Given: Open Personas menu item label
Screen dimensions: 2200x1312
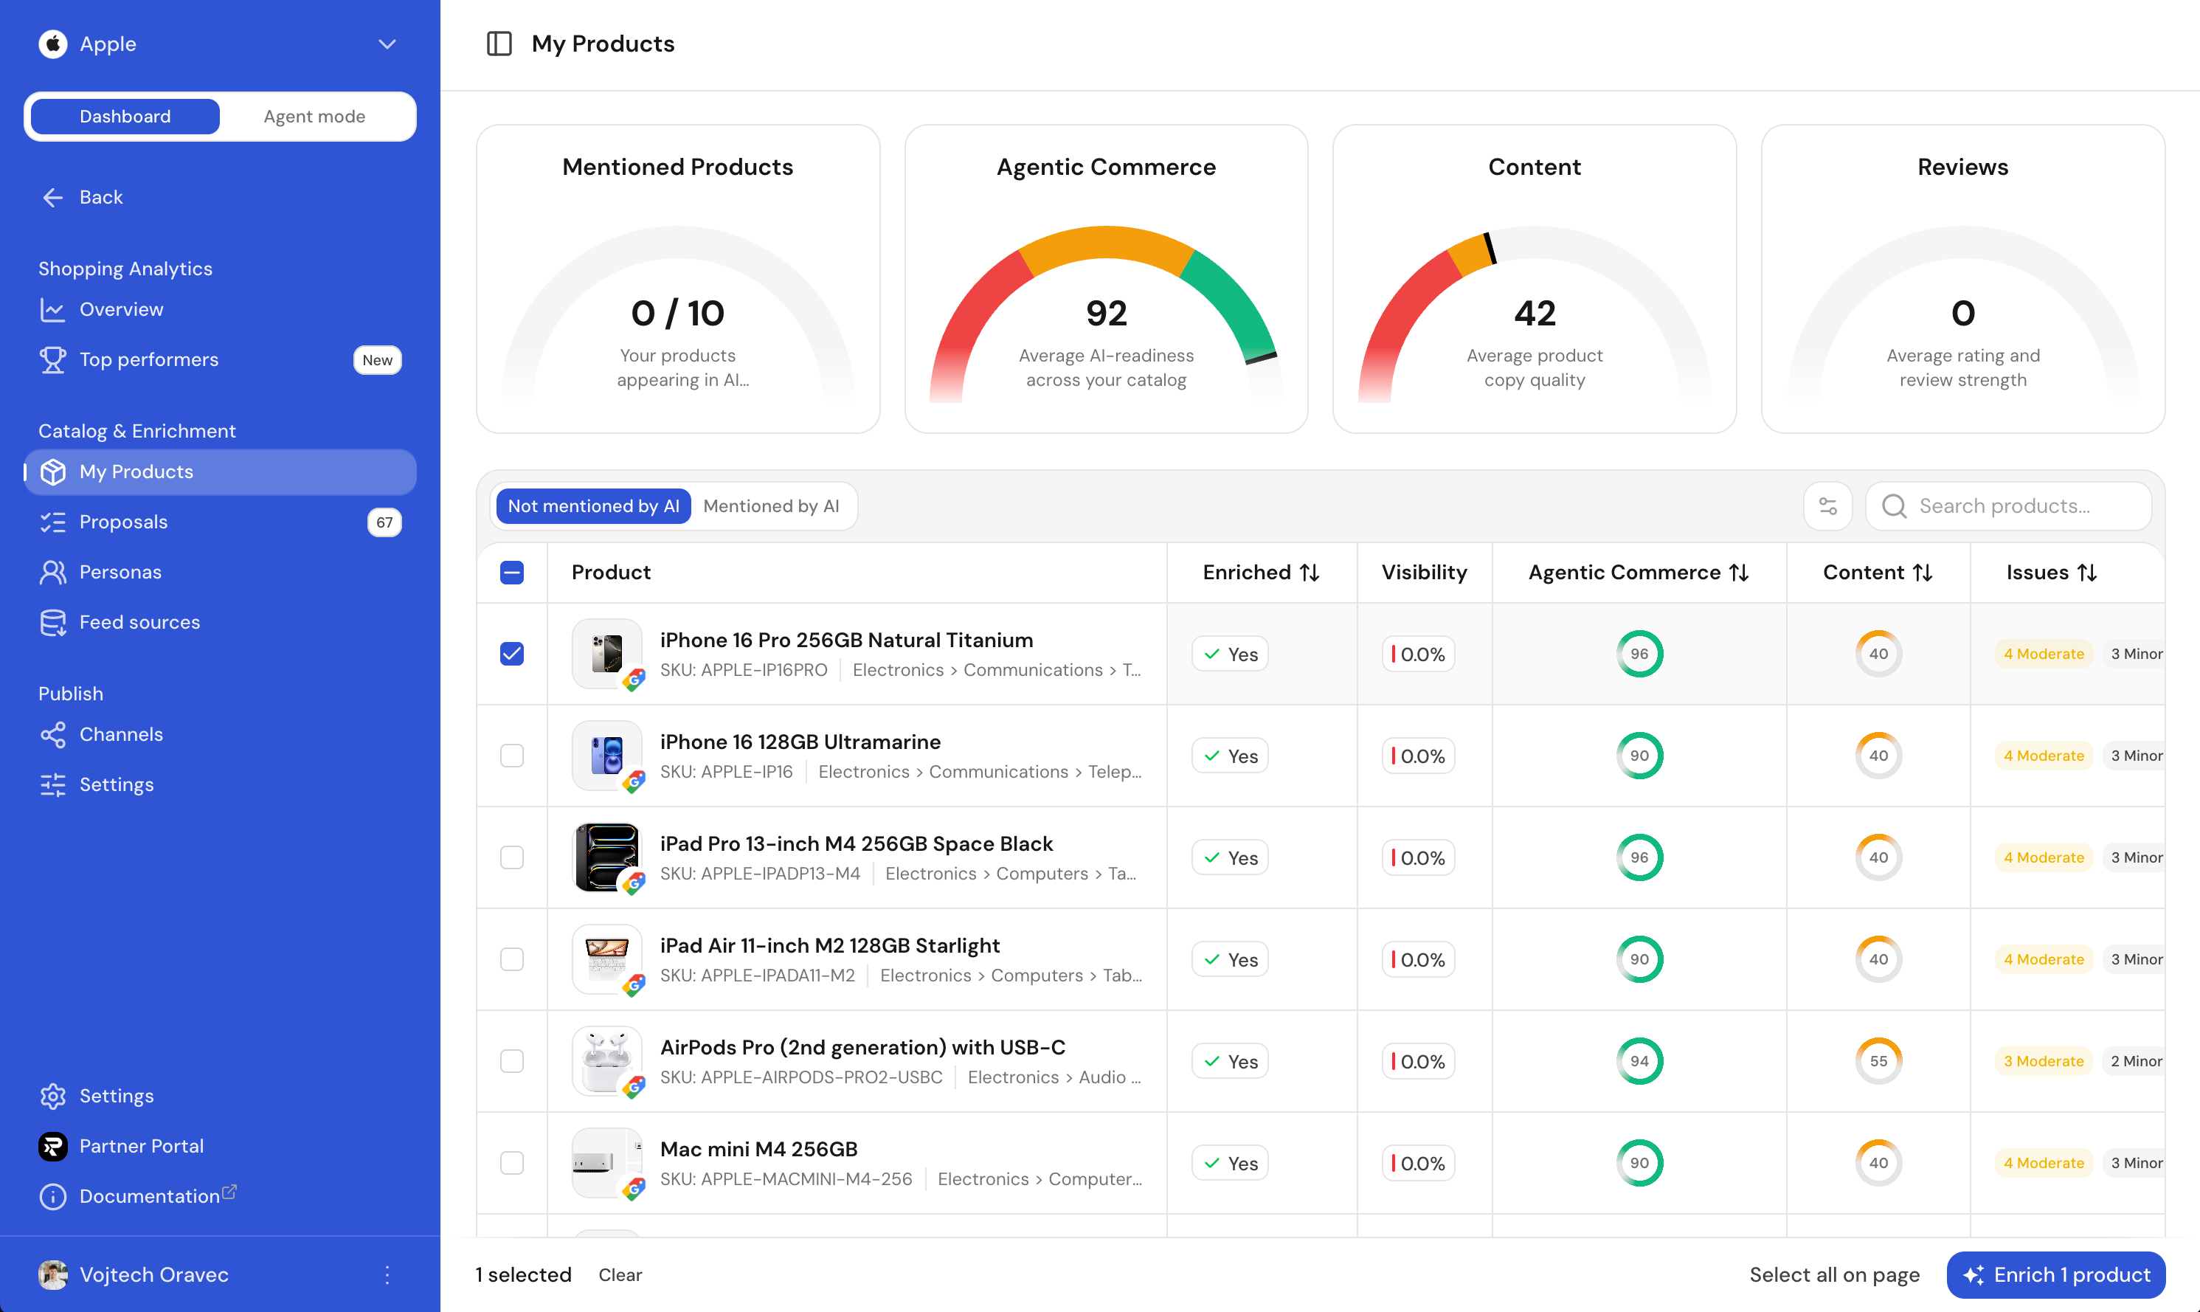Looking at the screenshot, I should click(x=120, y=571).
